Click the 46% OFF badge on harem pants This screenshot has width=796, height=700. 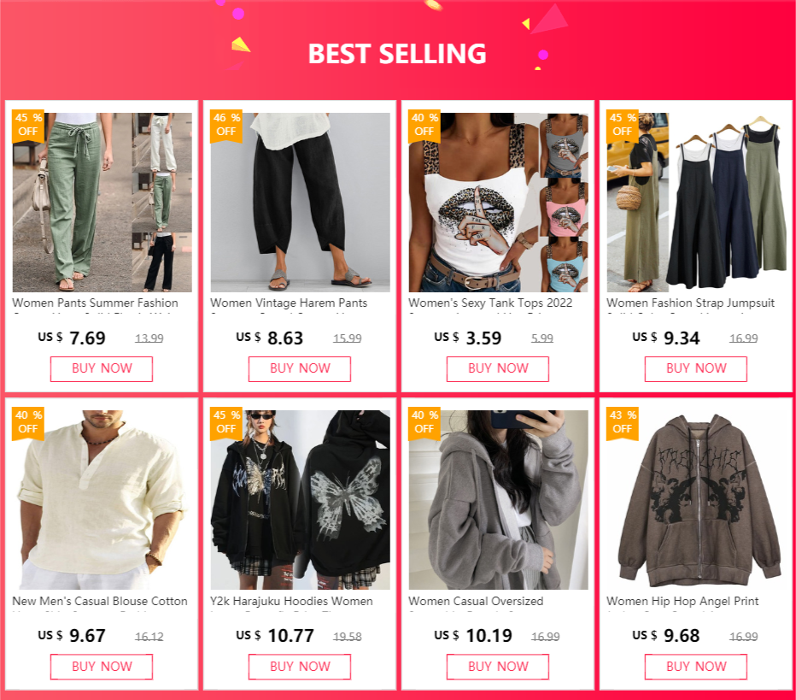pyautogui.click(x=226, y=126)
